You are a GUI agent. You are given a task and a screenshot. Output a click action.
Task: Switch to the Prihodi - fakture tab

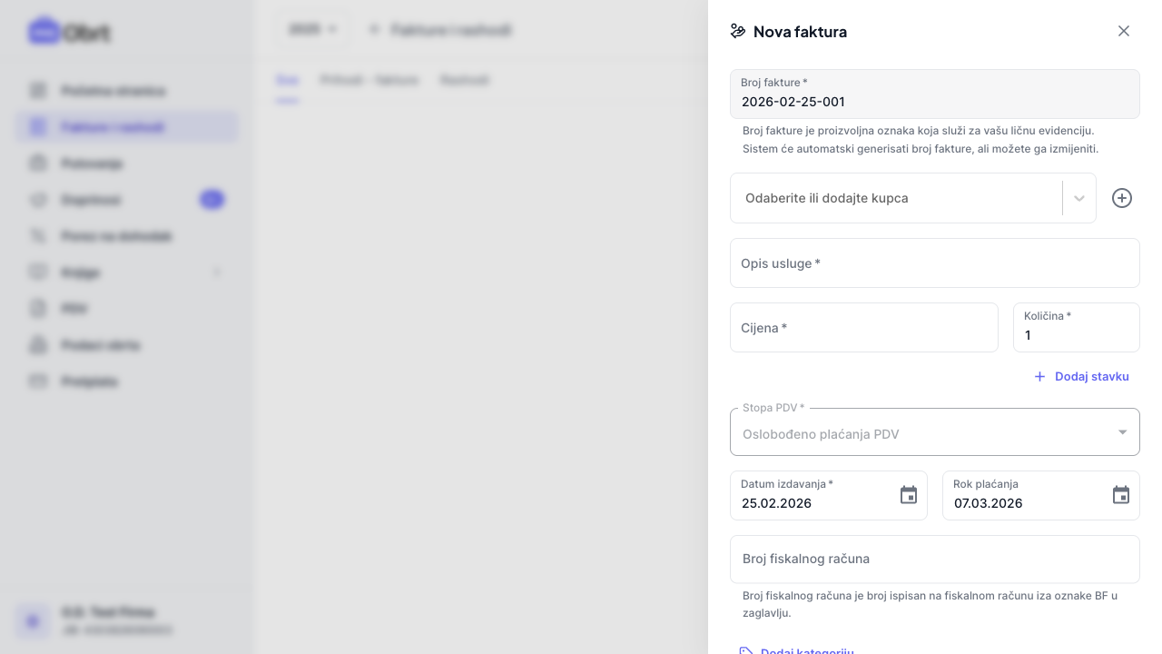pyautogui.click(x=369, y=80)
